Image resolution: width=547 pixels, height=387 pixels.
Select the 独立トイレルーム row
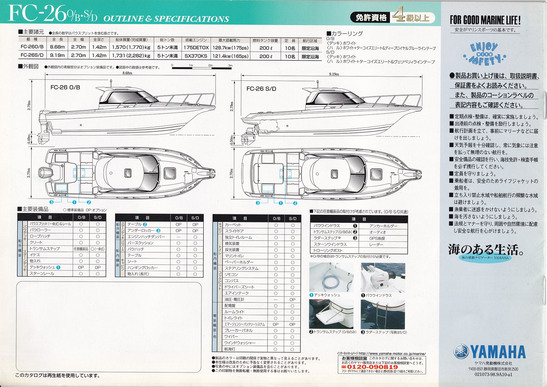coord(261,238)
